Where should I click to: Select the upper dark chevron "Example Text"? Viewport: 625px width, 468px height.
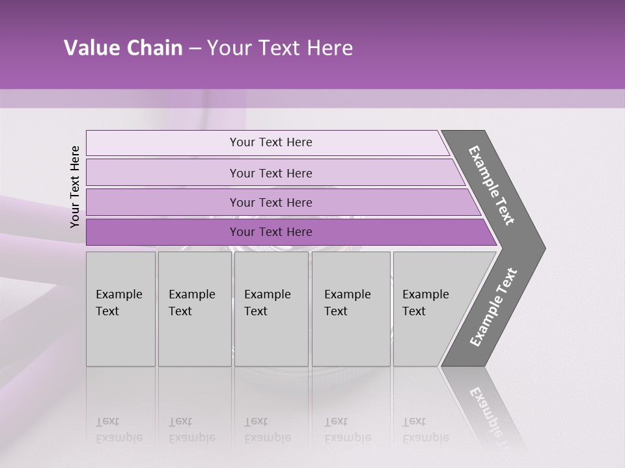(x=492, y=186)
